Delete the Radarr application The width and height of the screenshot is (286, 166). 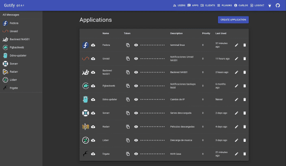tap(244, 127)
